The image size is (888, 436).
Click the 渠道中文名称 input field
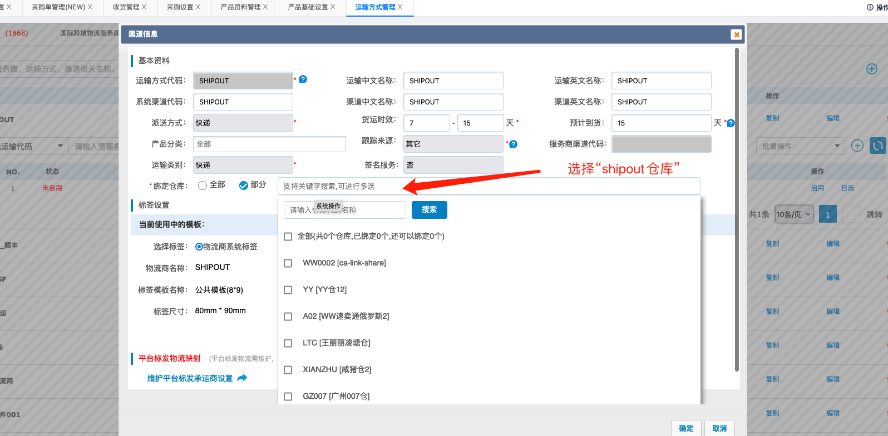point(453,102)
